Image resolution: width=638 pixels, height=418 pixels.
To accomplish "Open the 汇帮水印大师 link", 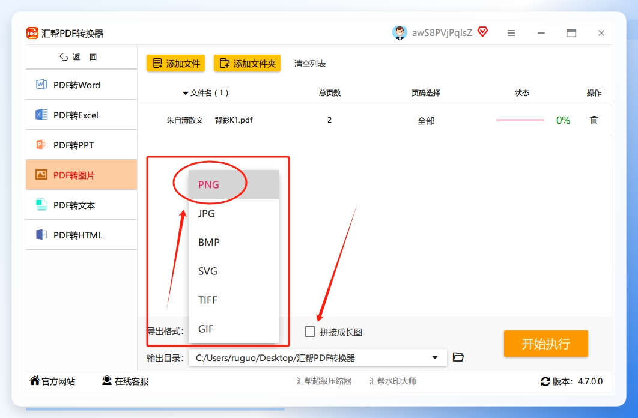I will [393, 381].
